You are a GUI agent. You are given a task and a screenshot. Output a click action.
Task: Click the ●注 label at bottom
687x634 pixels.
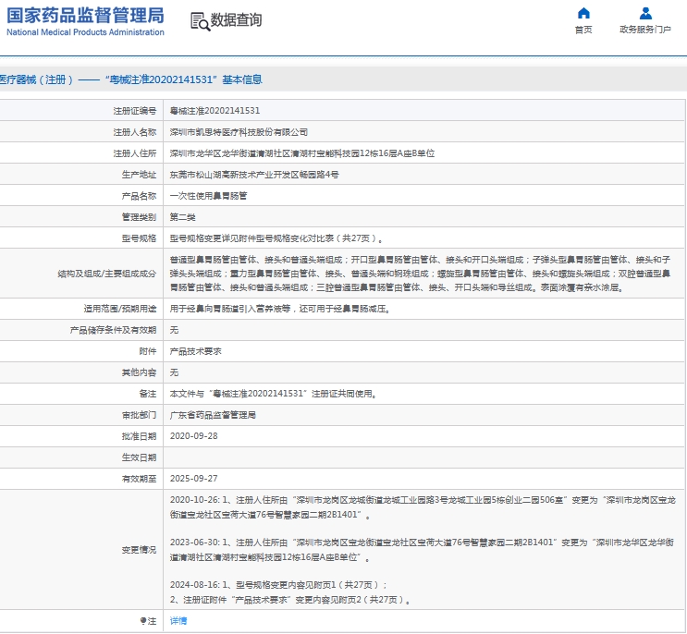pyautogui.click(x=149, y=621)
